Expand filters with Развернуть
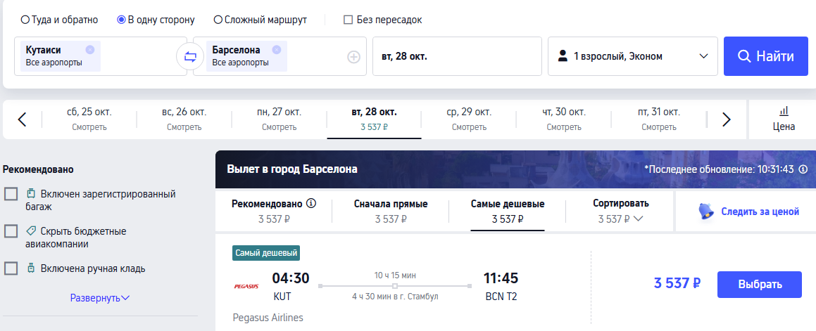Viewport: 816px width, 331px height. point(100,298)
